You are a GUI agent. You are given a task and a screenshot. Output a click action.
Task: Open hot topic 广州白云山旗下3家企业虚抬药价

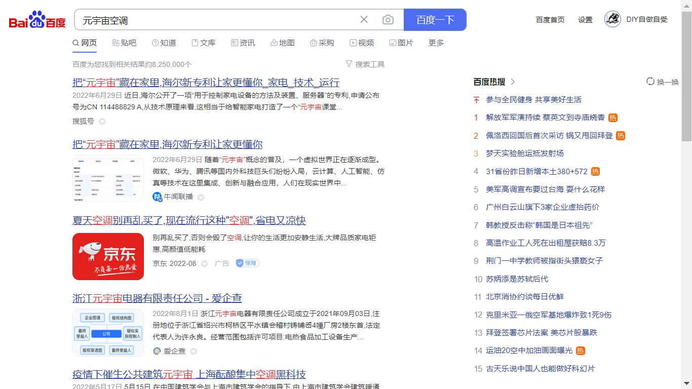coord(543,207)
